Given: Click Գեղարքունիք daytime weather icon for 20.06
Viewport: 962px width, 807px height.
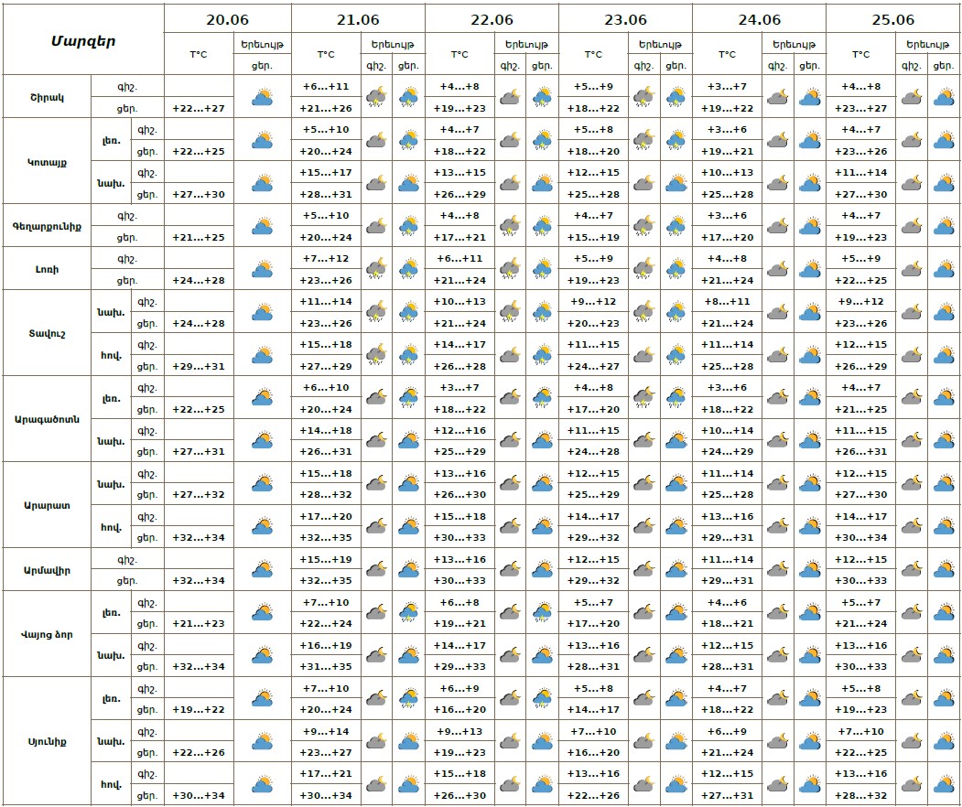Looking at the screenshot, I should click(x=263, y=226).
